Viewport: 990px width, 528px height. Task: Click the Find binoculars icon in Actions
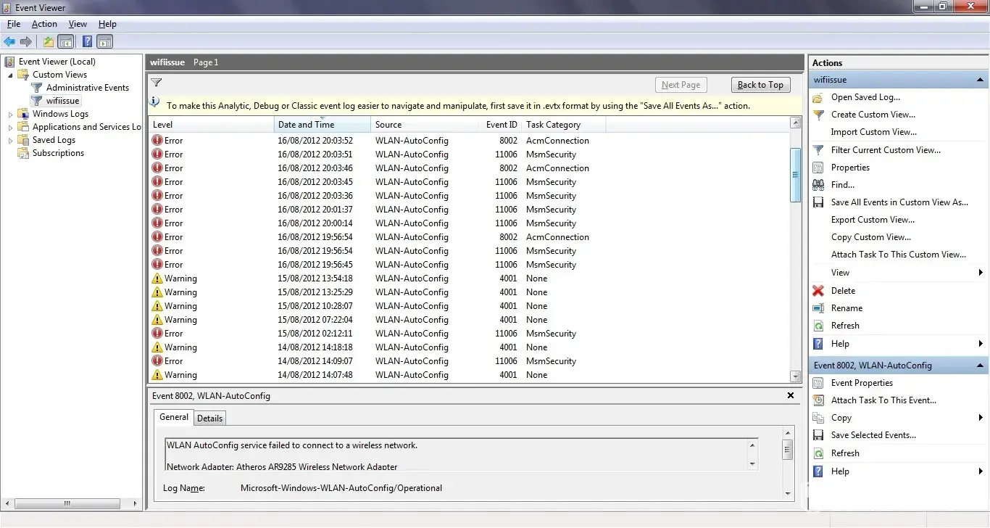pyautogui.click(x=818, y=185)
